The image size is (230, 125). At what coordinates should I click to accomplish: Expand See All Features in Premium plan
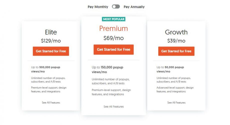pos(113,107)
